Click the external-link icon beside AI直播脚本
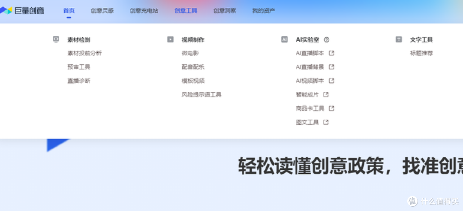Viewport: 463px width, 211px height. coord(331,53)
